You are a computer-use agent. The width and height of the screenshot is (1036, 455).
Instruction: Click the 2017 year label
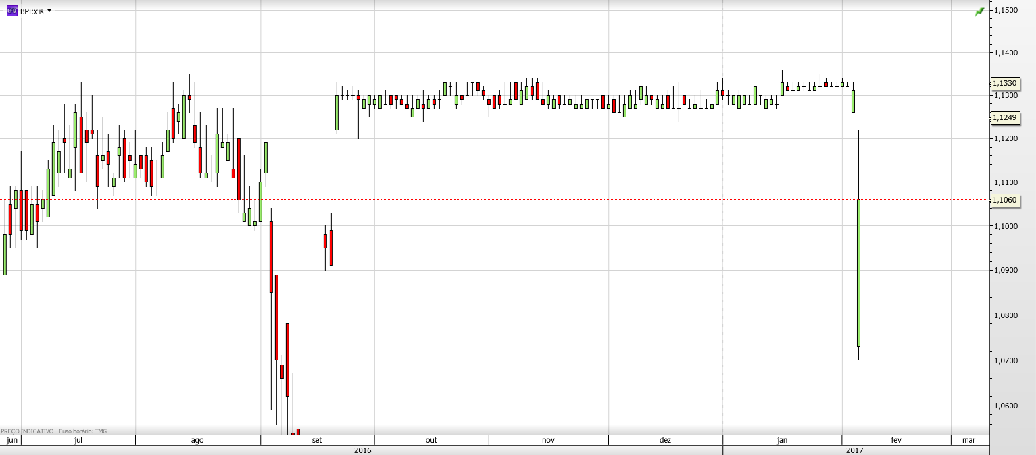point(855,450)
